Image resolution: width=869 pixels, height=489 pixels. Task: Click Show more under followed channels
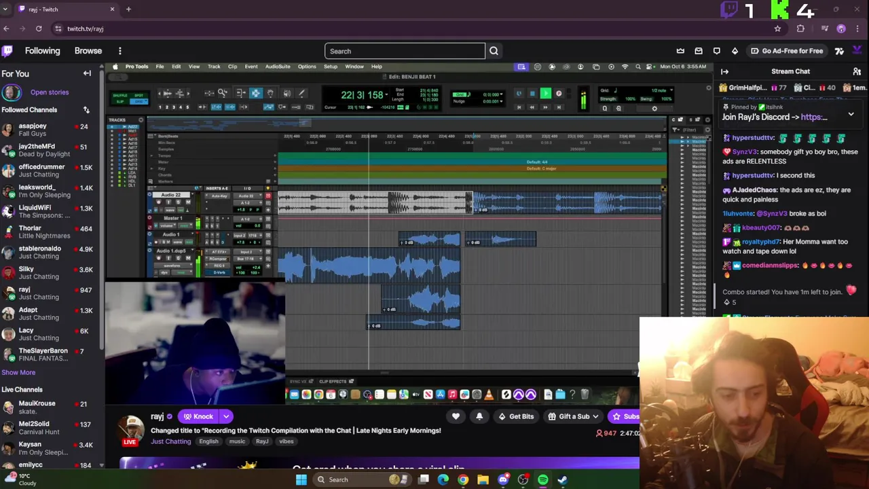click(18, 372)
